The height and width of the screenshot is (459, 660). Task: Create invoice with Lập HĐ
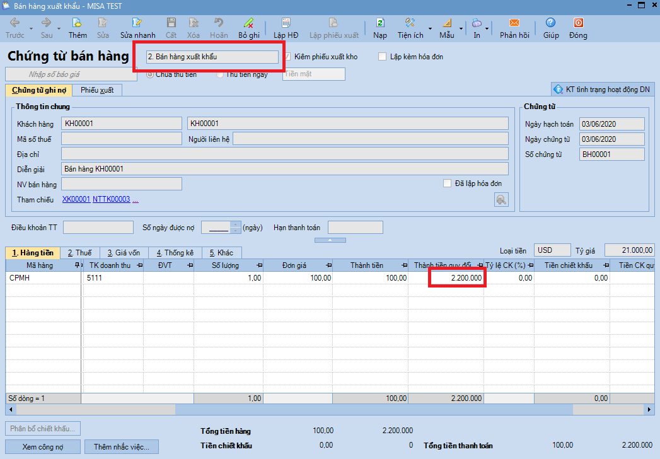tap(286, 28)
